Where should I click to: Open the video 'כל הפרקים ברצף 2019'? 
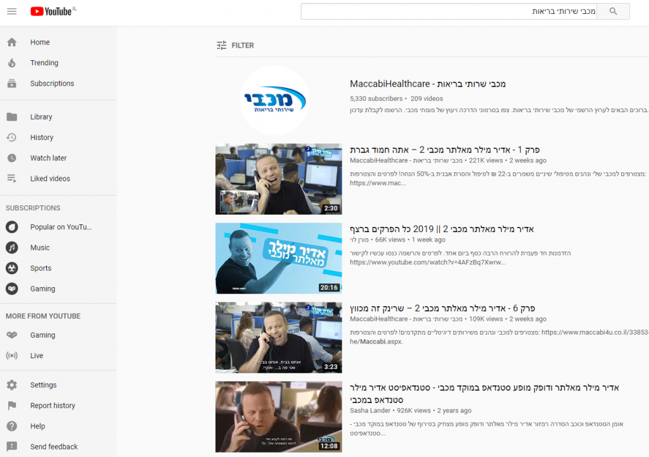(x=442, y=229)
